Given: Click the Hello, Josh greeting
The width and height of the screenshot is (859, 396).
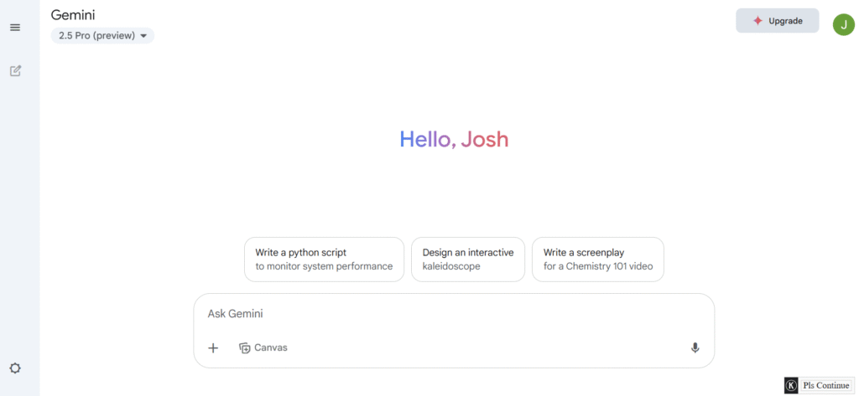Looking at the screenshot, I should 454,140.
